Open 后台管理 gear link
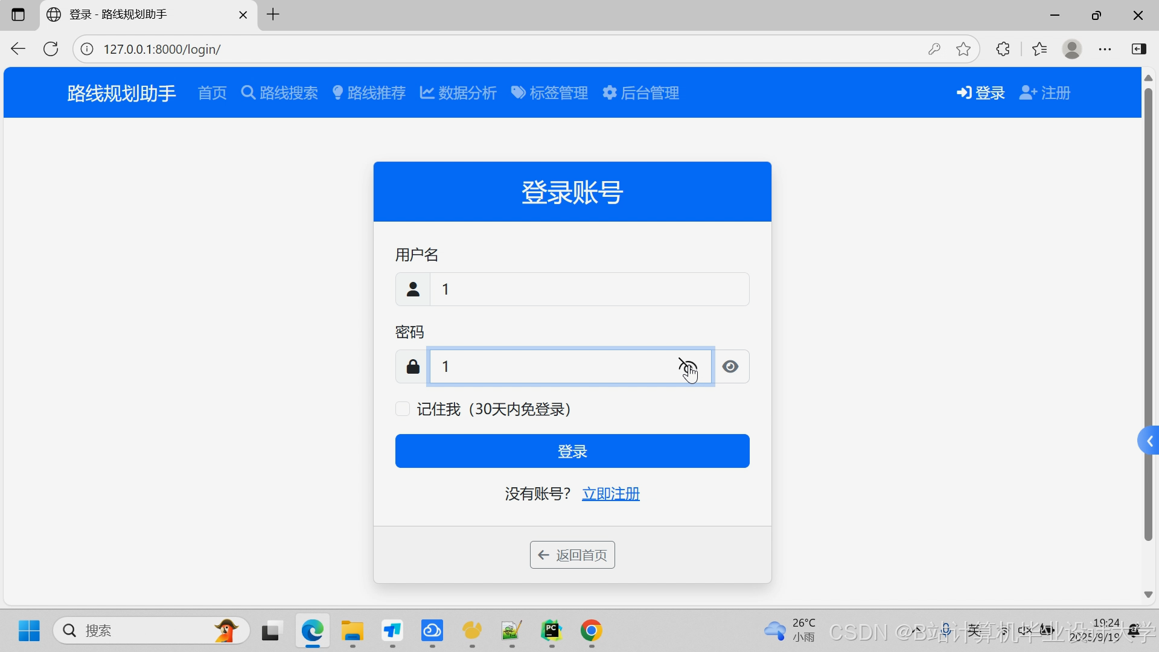The image size is (1159, 652). tap(641, 93)
